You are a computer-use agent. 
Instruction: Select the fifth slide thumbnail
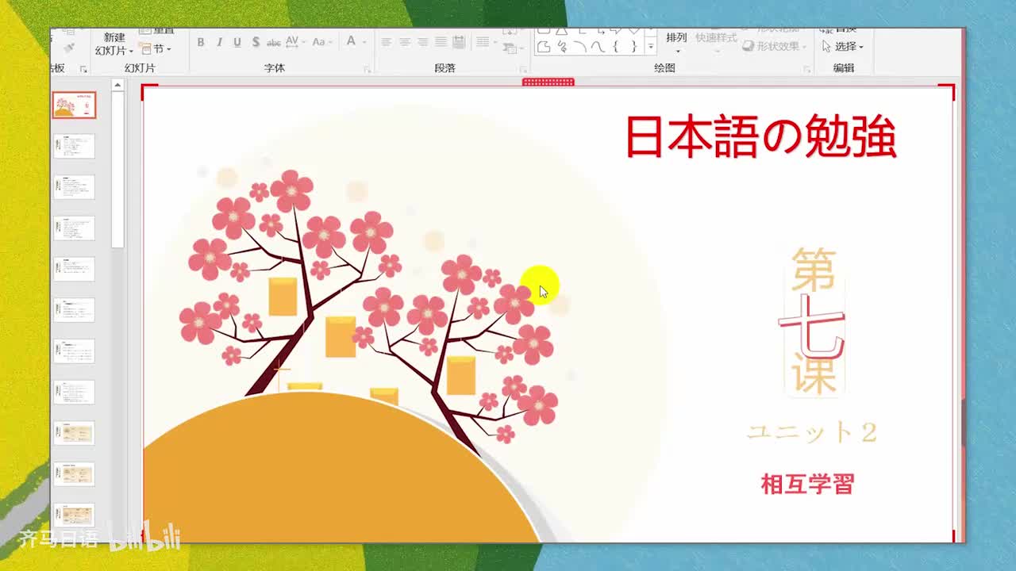pyautogui.click(x=74, y=269)
